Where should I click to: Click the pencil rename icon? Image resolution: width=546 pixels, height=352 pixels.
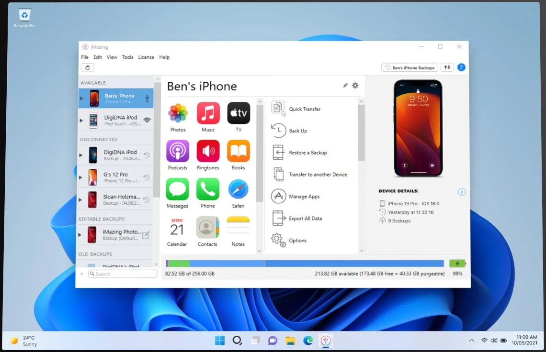(345, 86)
